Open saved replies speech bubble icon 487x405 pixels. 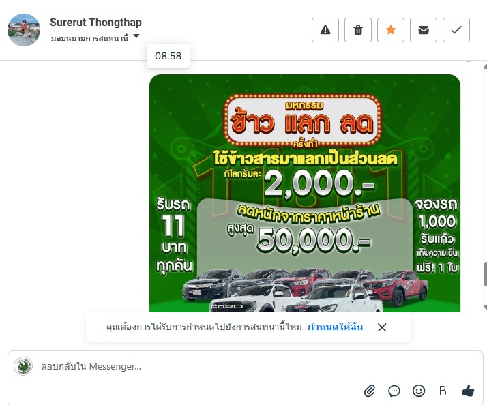tap(394, 391)
